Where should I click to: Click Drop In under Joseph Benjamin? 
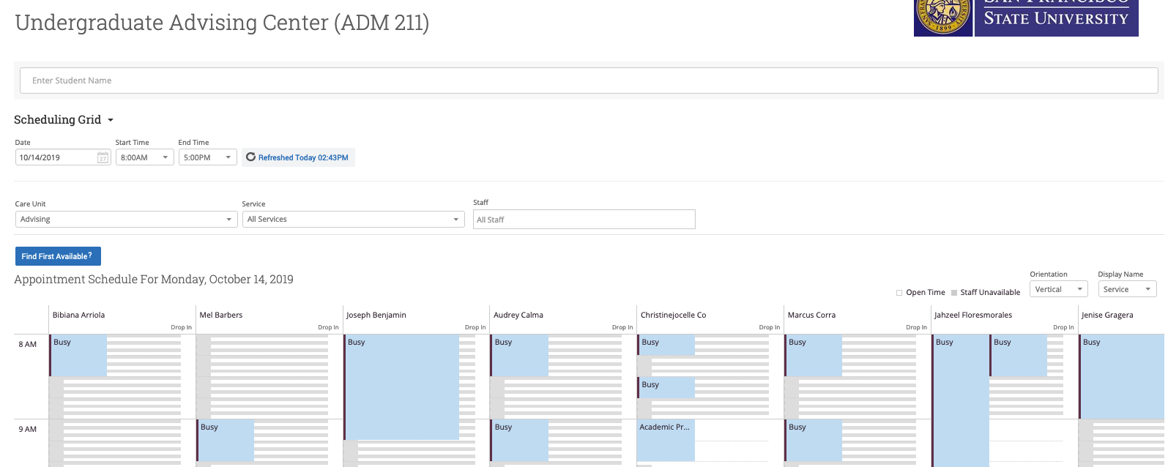click(475, 327)
